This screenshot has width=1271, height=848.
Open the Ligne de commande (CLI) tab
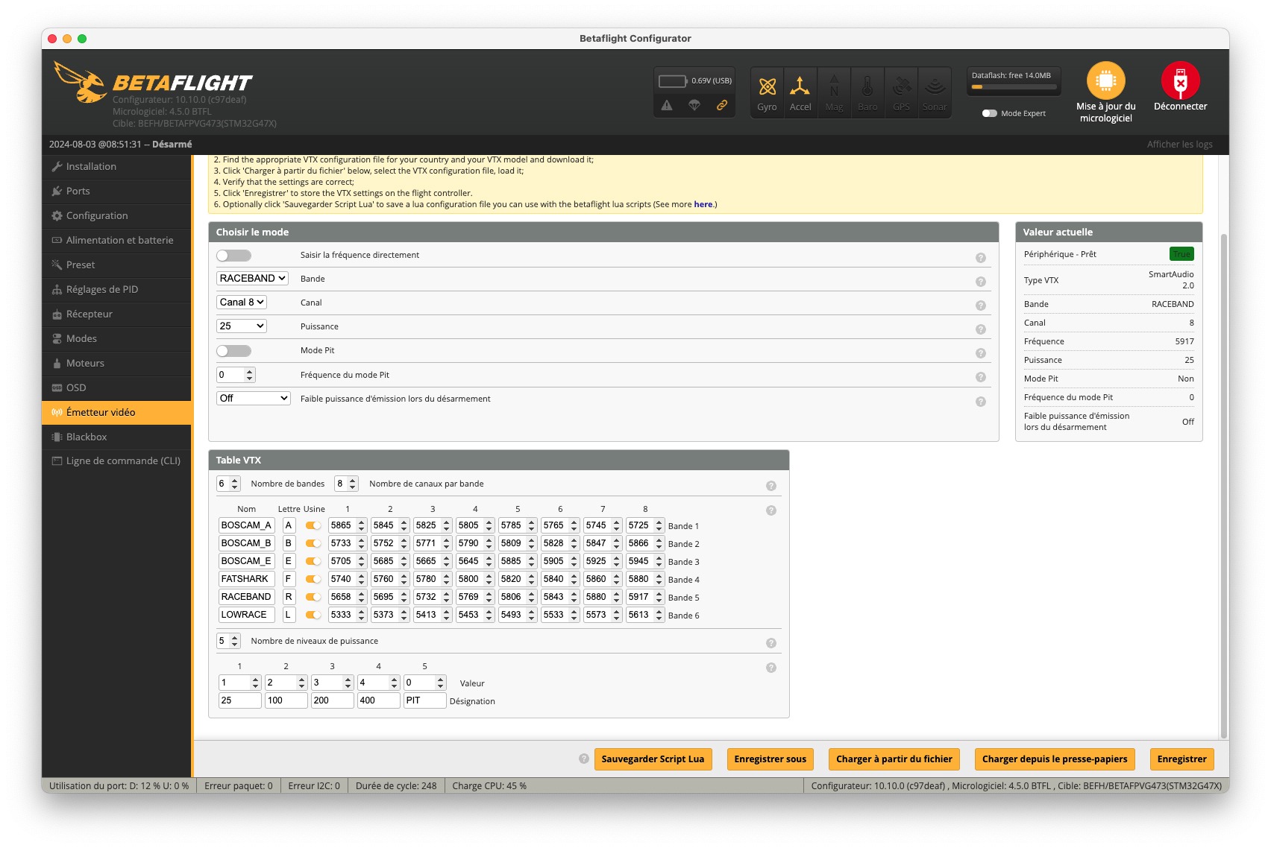click(117, 461)
